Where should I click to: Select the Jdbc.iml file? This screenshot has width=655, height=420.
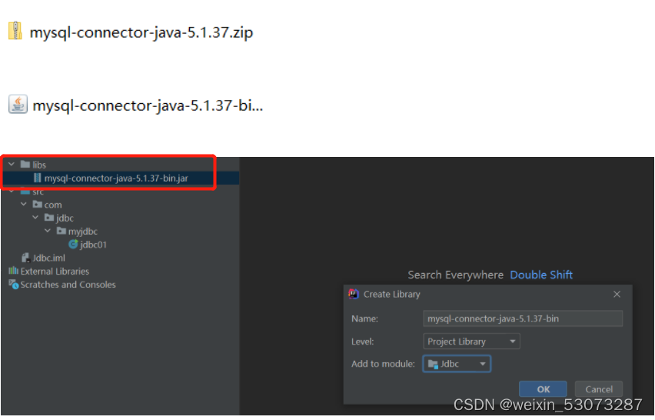(x=49, y=258)
